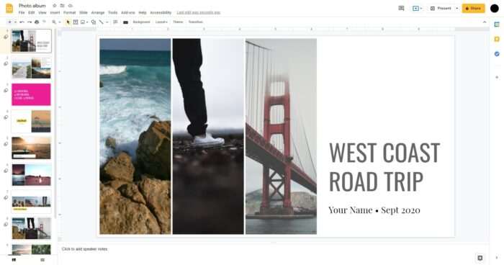The image size is (504, 265).
Task: Switch to filmstrip view at bottom left
Action: pyautogui.click(x=14, y=260)
